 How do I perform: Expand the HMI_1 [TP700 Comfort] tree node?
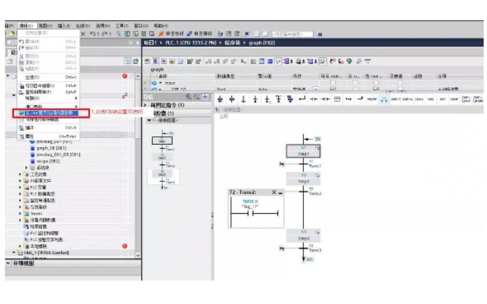point(13,252)
